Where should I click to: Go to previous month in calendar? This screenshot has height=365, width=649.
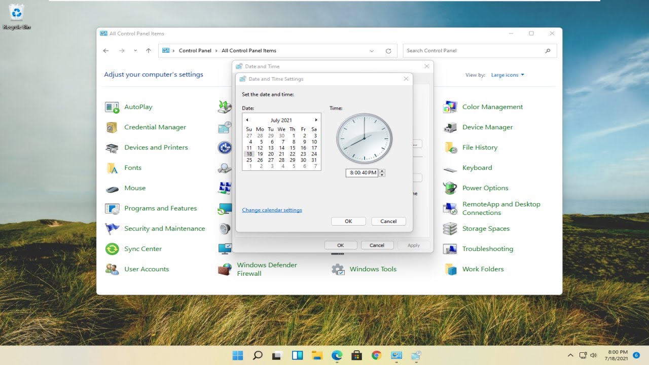(x=247, y=120)
